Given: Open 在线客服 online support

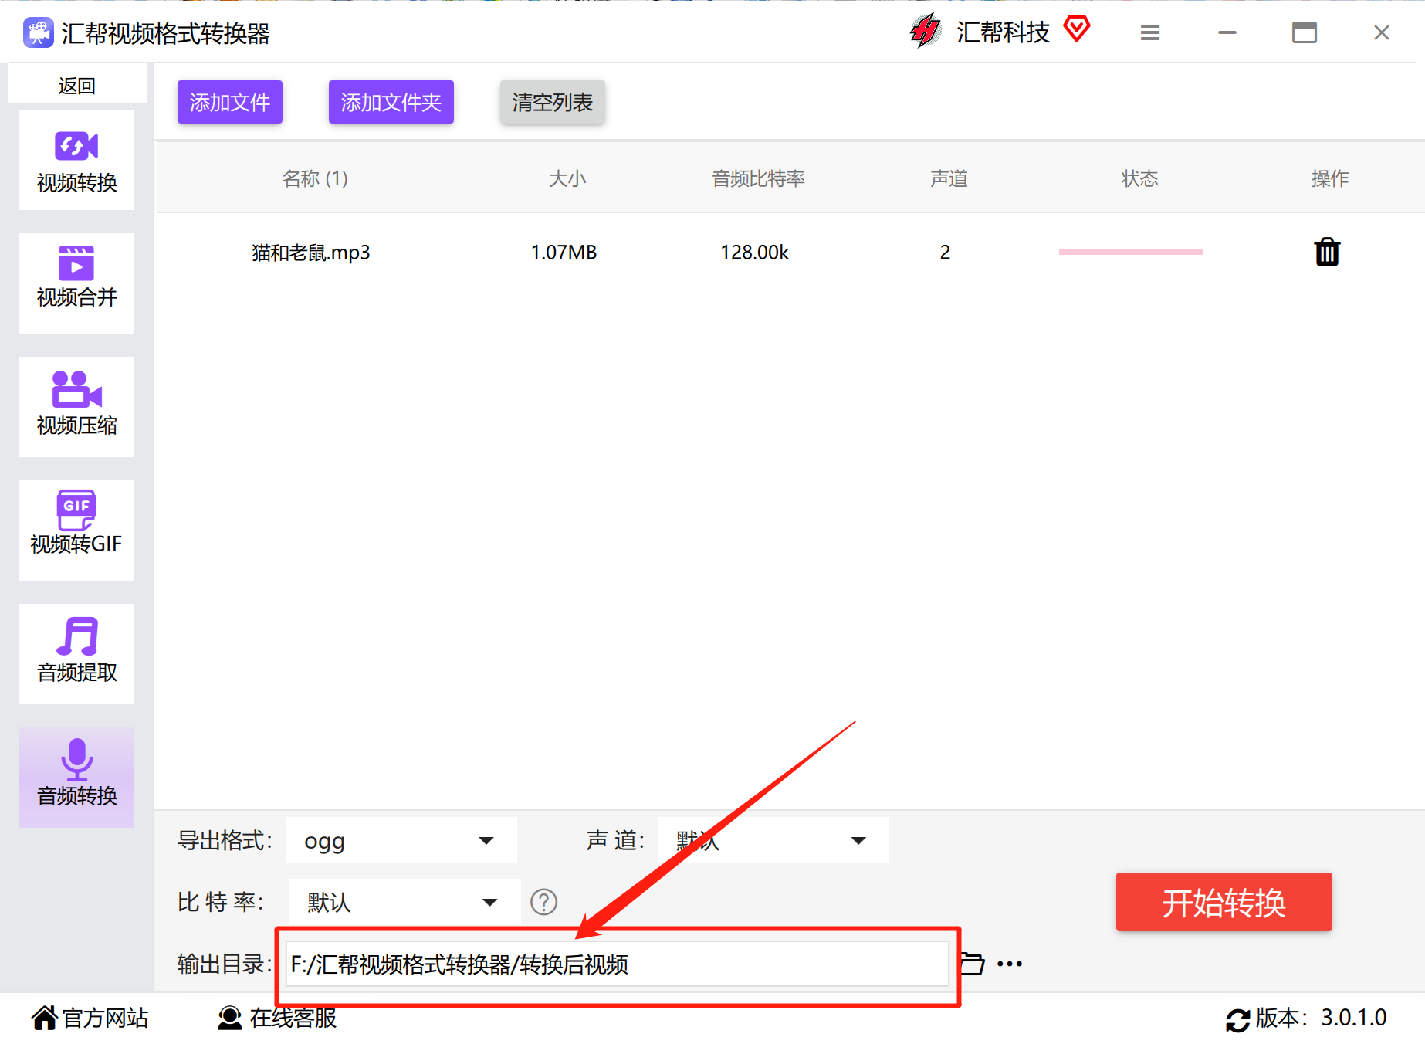Looking at the screenshot, I should point(277,1018).
